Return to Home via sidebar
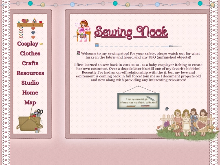Image resolution: width=220 pixels, height=165 pixels. [x=30, y=92]
